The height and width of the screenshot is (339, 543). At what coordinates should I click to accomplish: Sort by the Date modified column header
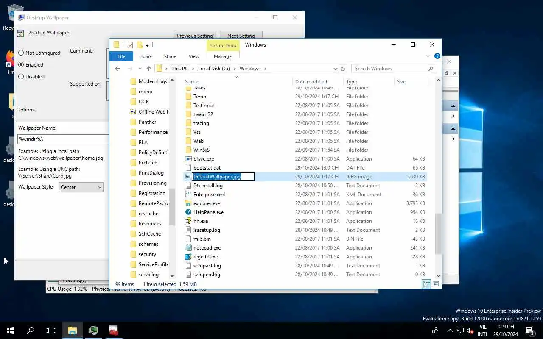click(x=318, y=82)
